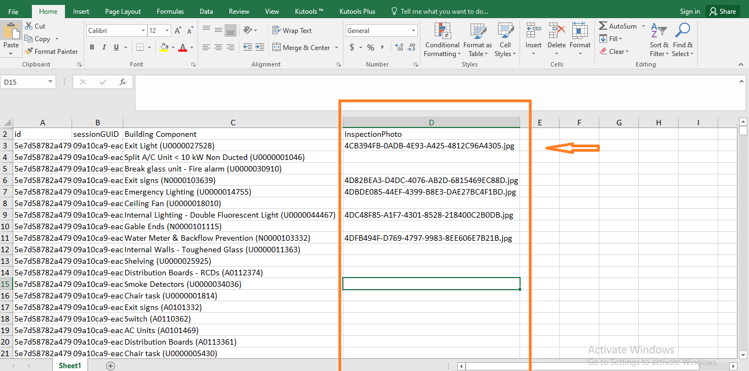Click the Percent Style icon
This screenshot has height=371, width=749.
coord(370,47)
